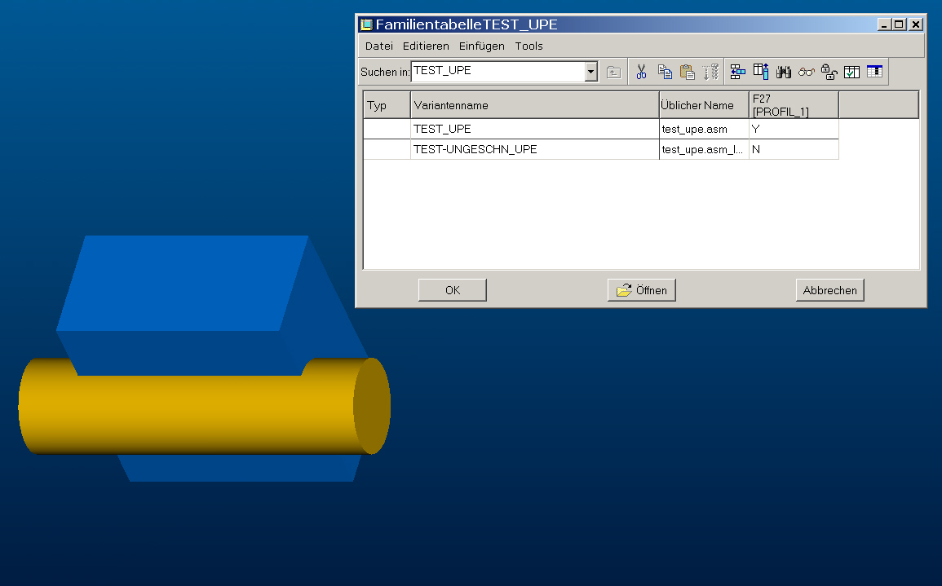
Task: Click the Suchen in field showing TEST_UPE
Action: pos(498,72)
